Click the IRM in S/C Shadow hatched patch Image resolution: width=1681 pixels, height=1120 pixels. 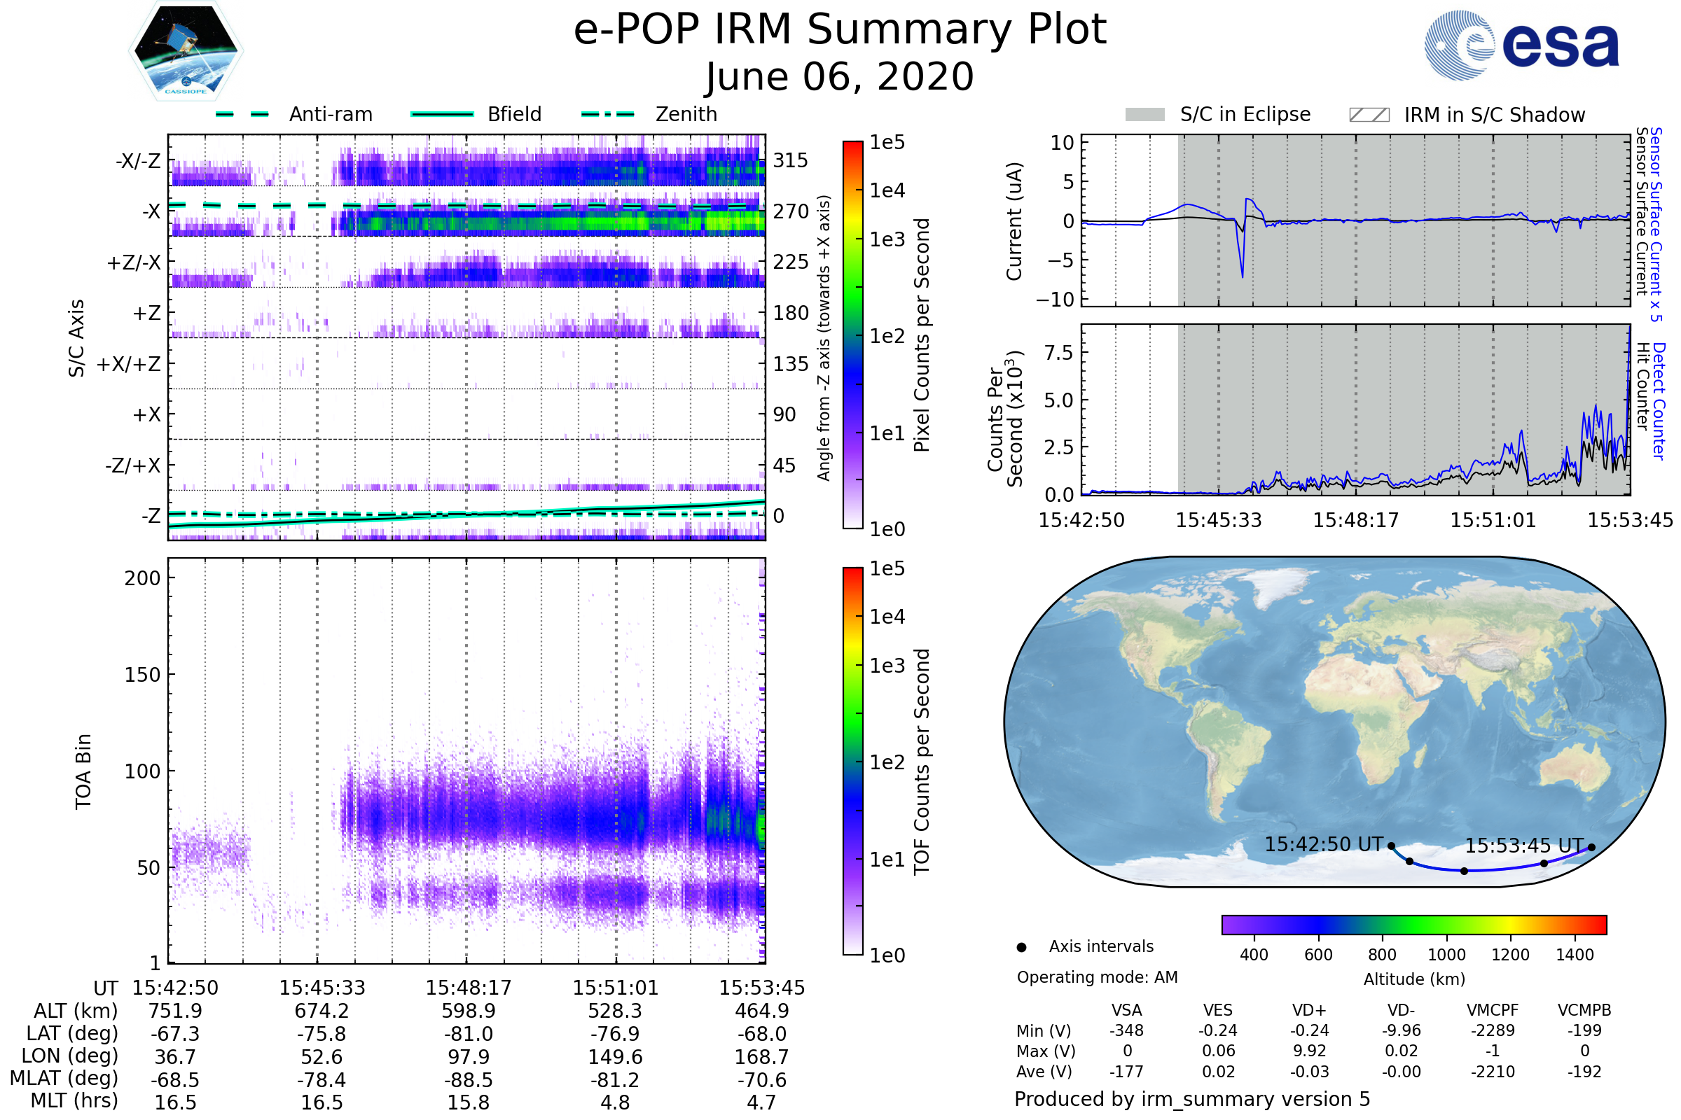pos(1369,115)
